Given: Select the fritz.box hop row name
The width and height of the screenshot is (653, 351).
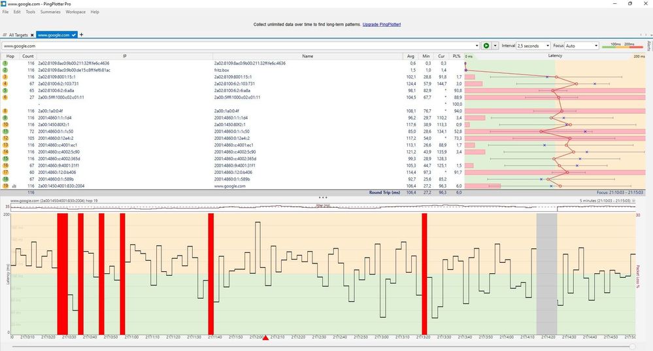Looking at the screenshot, I should pos(222,70).
